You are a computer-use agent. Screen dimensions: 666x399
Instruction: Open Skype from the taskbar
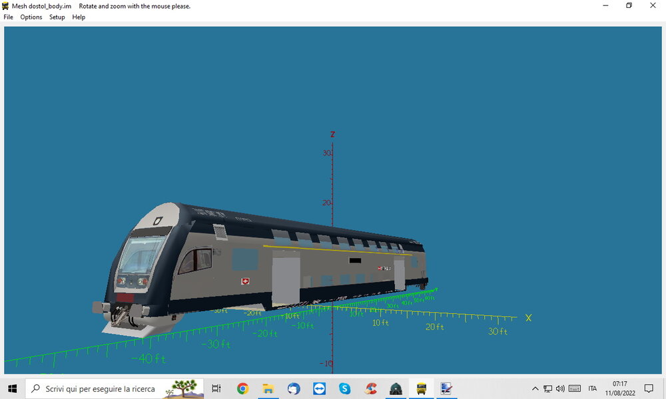pos(344,388)
